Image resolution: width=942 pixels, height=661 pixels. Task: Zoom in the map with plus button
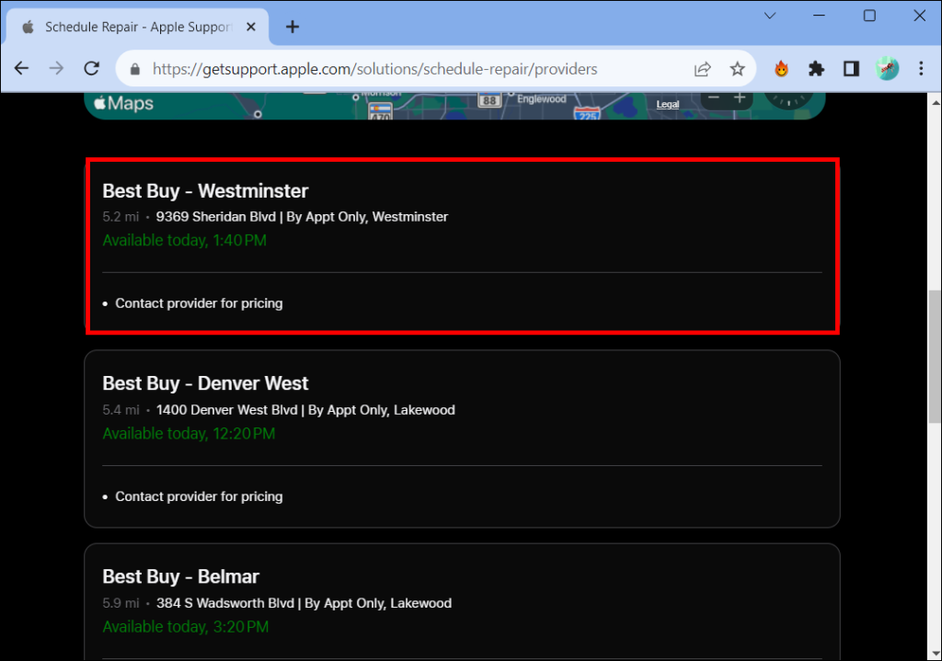click(740, 97)
